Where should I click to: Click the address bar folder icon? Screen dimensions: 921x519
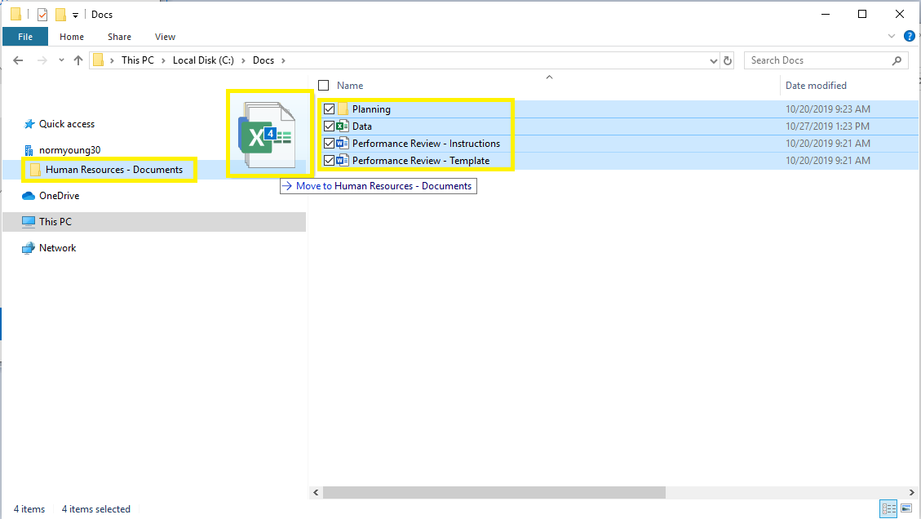[99, 60]
